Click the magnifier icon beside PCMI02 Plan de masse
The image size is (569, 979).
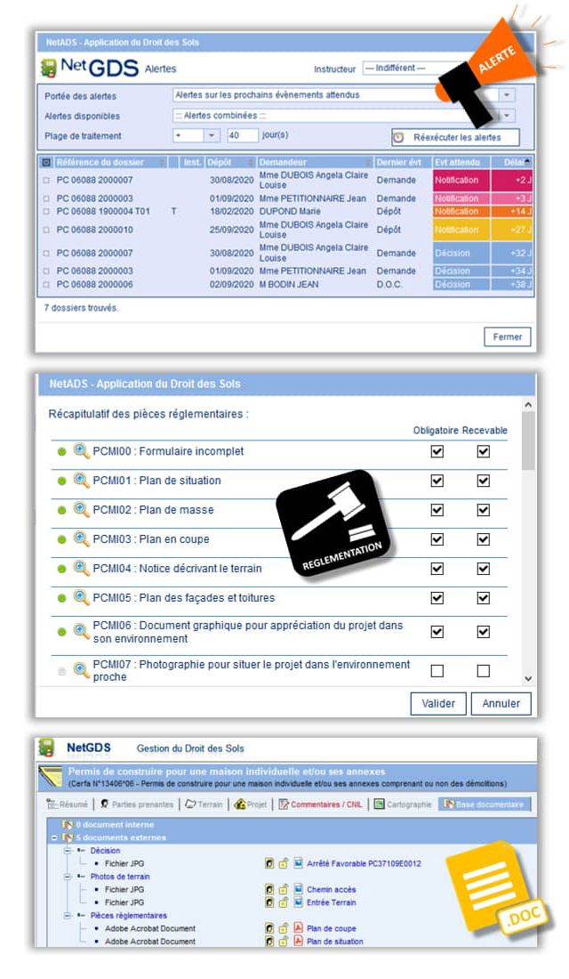click(x=81, y=509)
